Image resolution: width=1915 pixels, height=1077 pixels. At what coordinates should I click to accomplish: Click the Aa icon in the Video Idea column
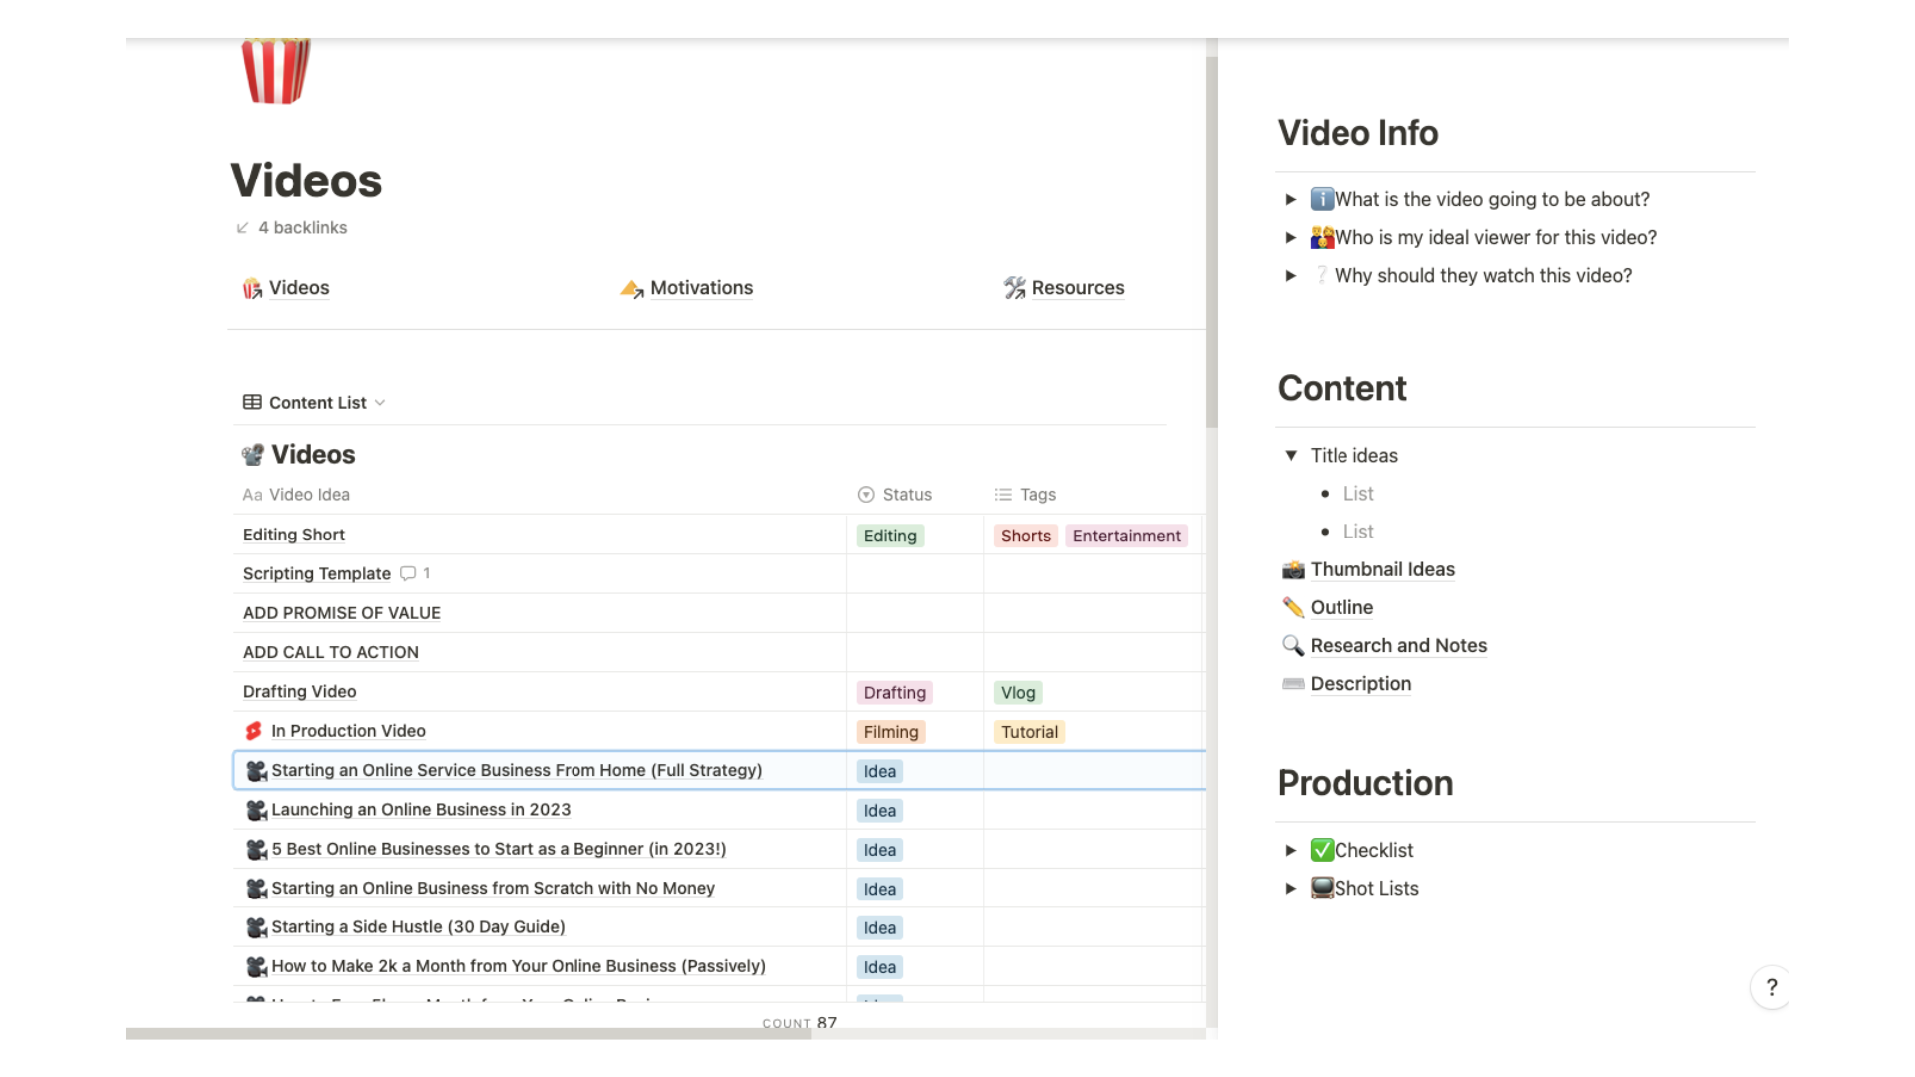(x=252, y=494)
